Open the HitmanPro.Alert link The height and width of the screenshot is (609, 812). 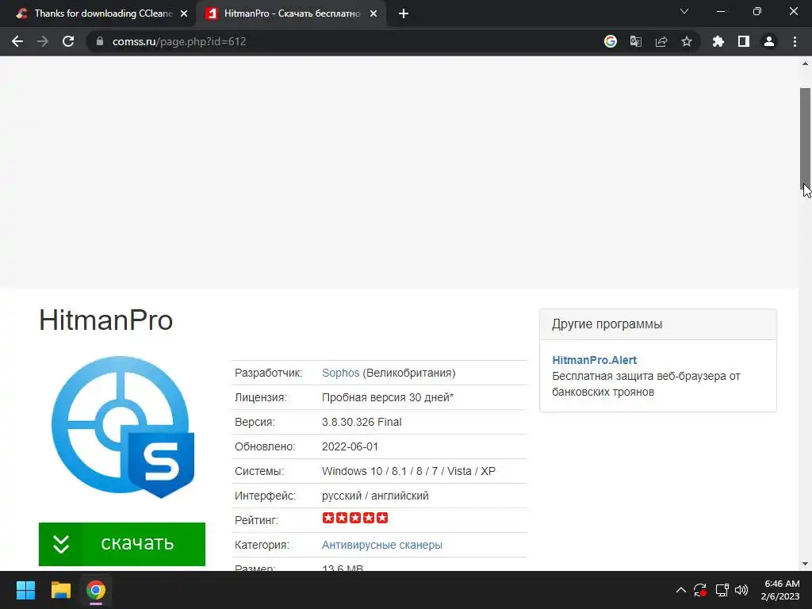(x=594, y=360)
